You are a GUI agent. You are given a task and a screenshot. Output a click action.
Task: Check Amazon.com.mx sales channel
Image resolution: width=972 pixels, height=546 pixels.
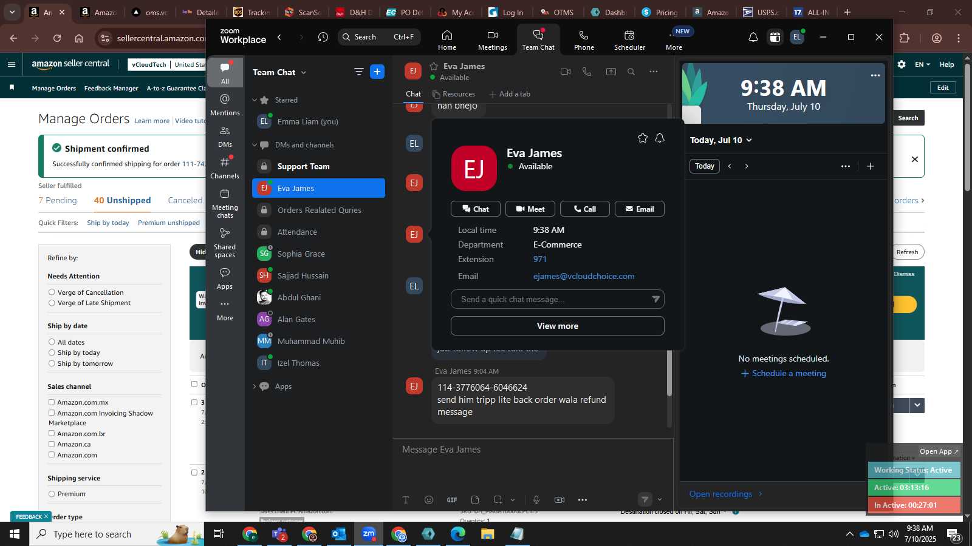(x=52, y=402)
